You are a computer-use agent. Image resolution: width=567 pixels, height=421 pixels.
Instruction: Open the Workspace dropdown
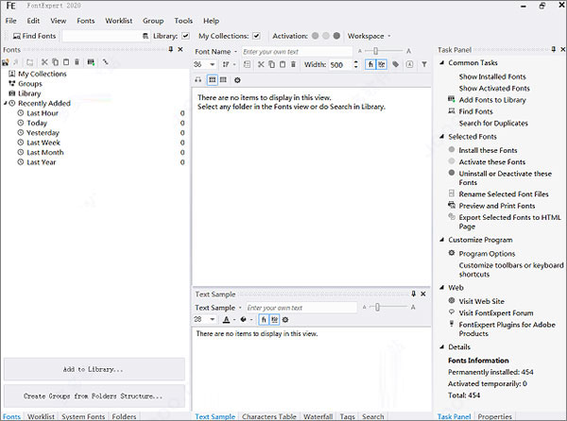click(x=369, y=36)
